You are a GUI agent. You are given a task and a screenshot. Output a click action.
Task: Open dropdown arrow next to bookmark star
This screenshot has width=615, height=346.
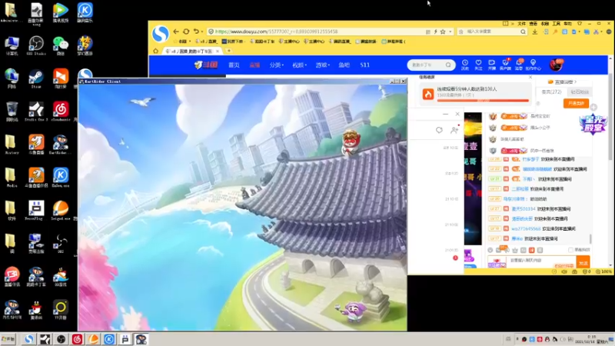[450, 32]
